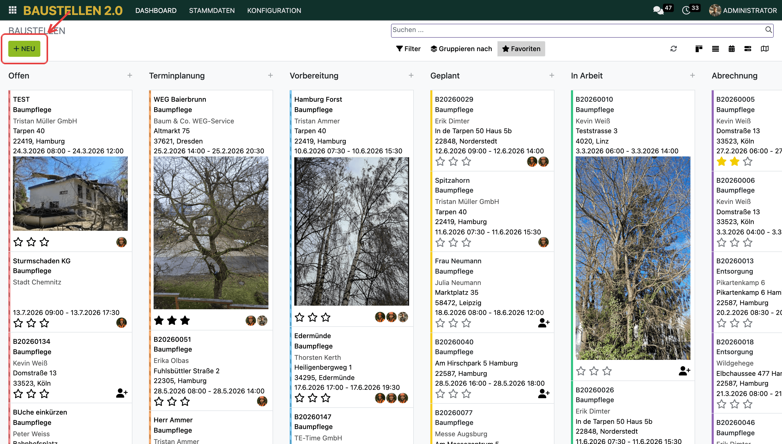
Task: Open the KONFIGURATION menu
Action: tap(274, 10)
